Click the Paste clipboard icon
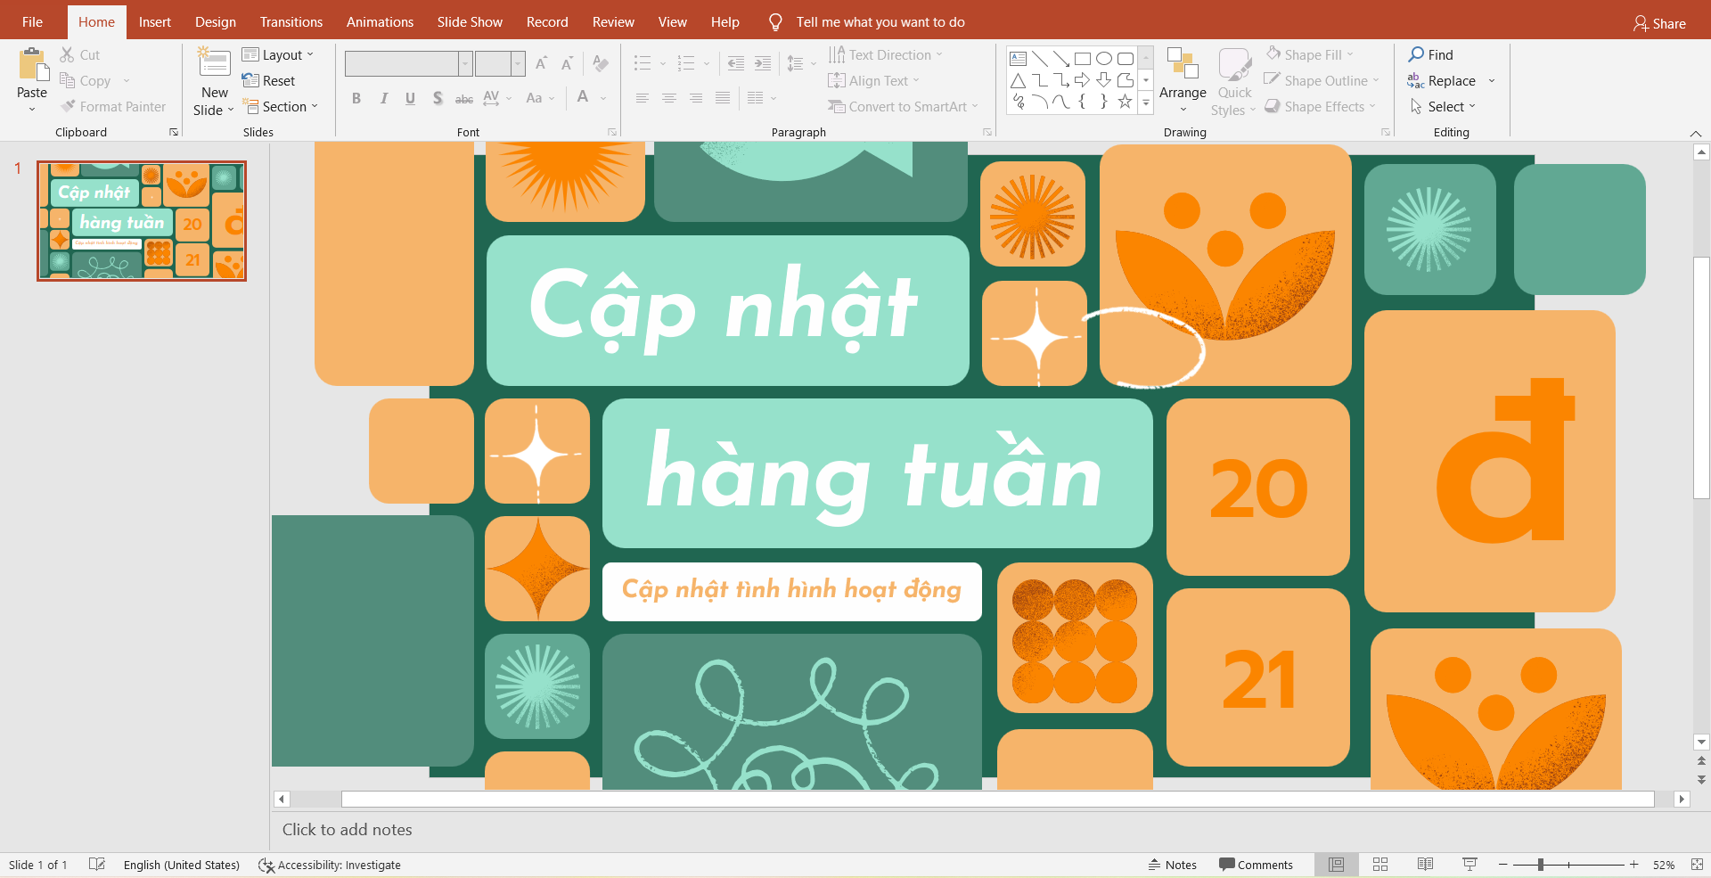 pyautogui.click(x=32, y=64)
